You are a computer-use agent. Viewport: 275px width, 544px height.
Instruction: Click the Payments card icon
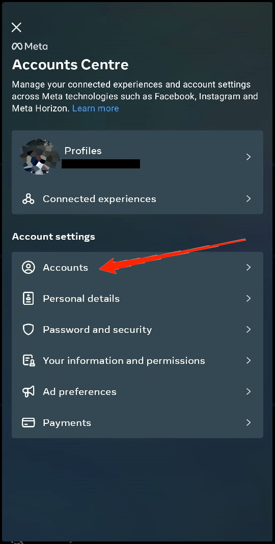pos(28,422)
